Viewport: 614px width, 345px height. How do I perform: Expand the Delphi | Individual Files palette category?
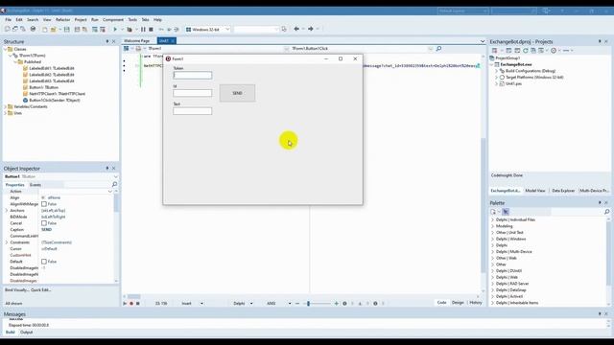coord(492,219)
